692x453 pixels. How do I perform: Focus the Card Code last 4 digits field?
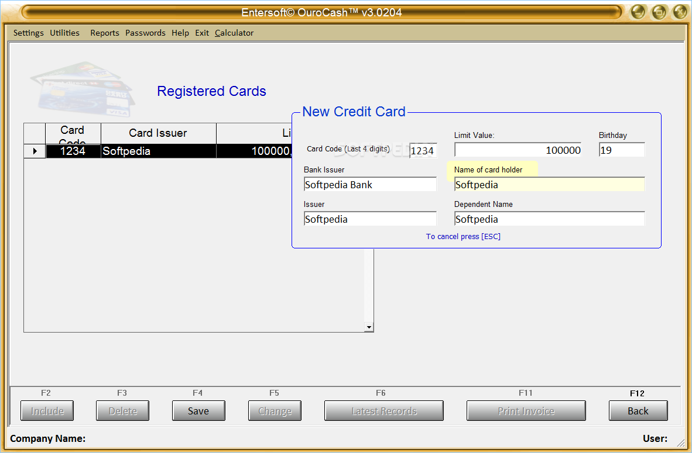(423, 151)
